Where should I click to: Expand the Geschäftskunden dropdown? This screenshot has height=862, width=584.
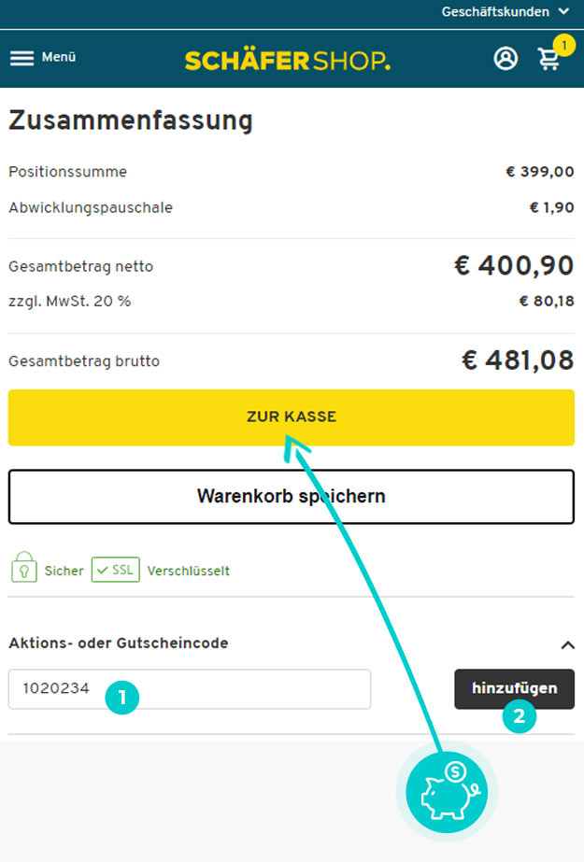pos(505,11)
